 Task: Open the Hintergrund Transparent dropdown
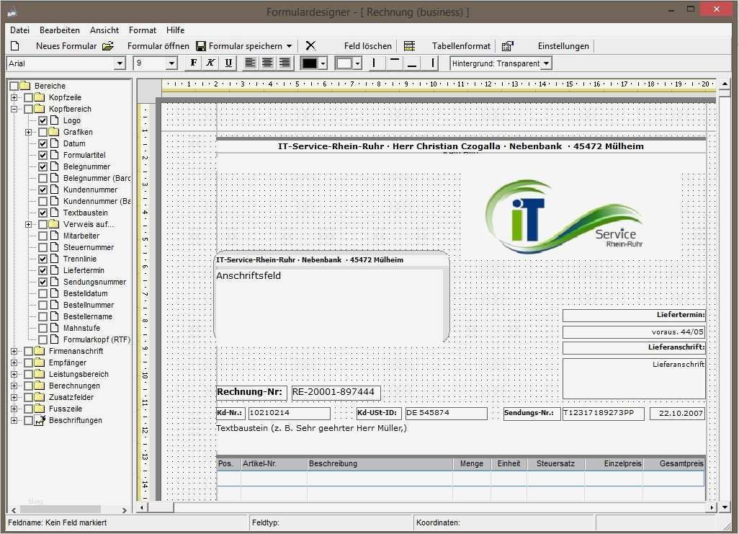[546, 63]
